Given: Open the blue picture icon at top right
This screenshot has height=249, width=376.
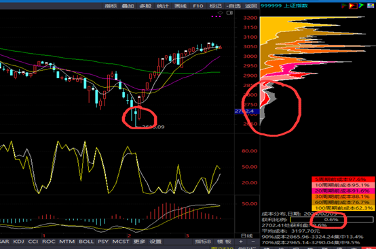Looking at the screenshot, I should coord(371,5).
